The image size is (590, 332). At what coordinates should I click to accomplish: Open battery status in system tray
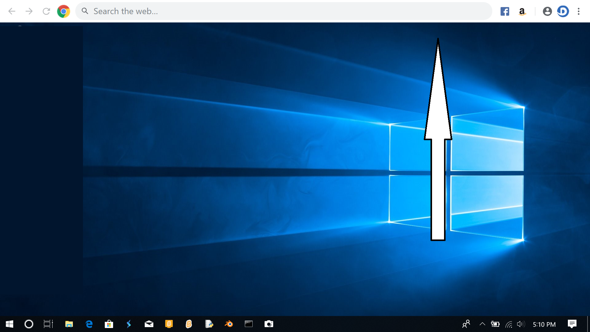click(x=495, y=324)
